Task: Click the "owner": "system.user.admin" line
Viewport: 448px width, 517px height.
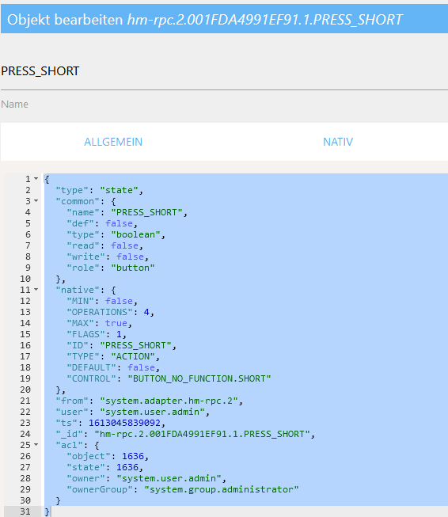Action: [x=146, y=478]
